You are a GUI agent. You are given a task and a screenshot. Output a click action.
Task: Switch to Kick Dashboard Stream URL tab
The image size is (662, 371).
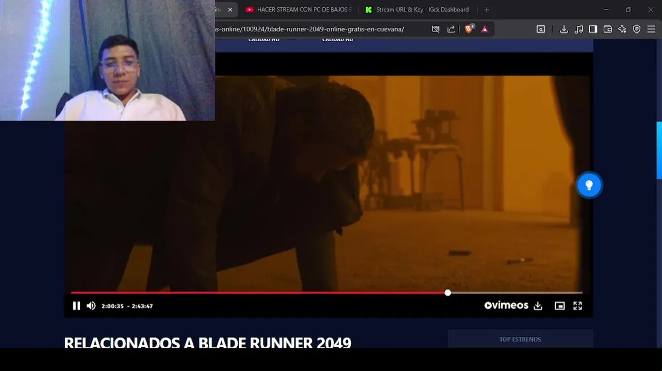418,10
